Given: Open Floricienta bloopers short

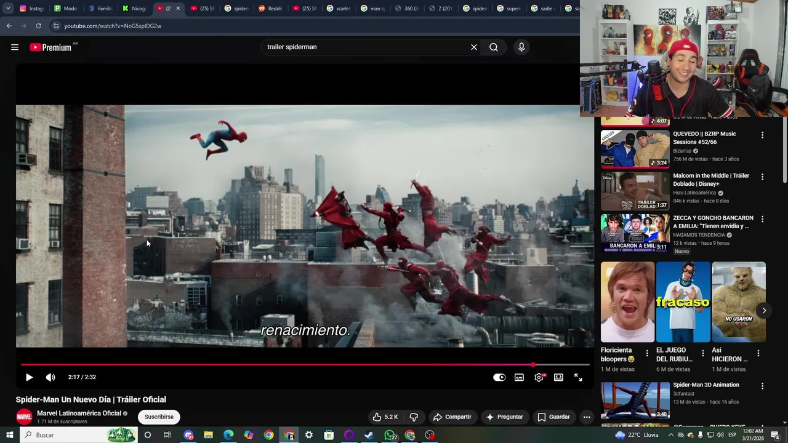Looking at the screenshot, I should tap(627, 302).
